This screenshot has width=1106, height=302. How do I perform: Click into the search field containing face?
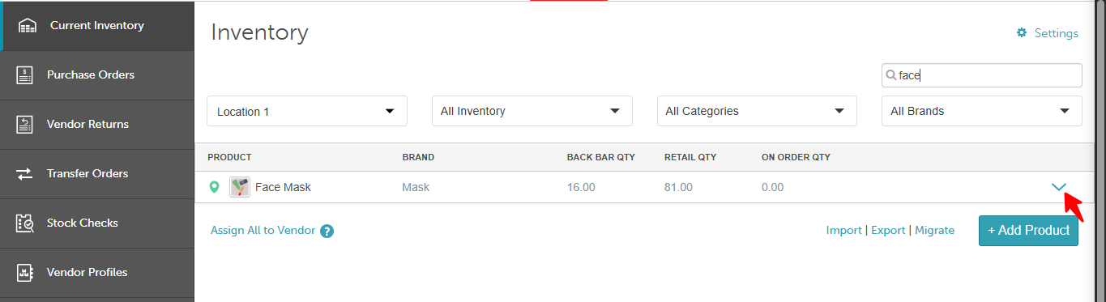coord(981,75)
